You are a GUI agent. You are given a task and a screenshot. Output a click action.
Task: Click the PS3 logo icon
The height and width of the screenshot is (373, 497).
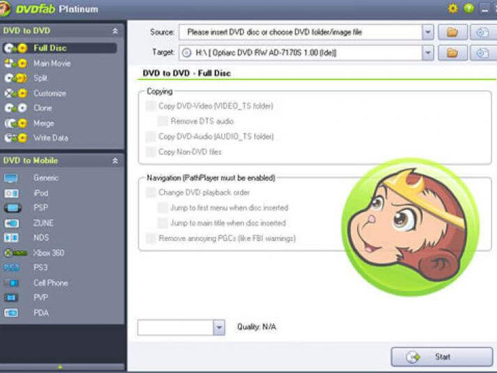tap(12, 268)
